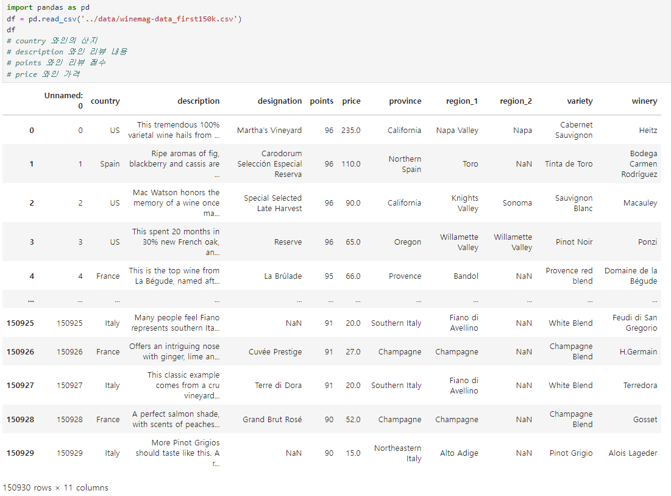671x496 pixels.
Task: Click the 'Bodega Carmen Rodríguez' winery cell
Action: tap(639, 164)
